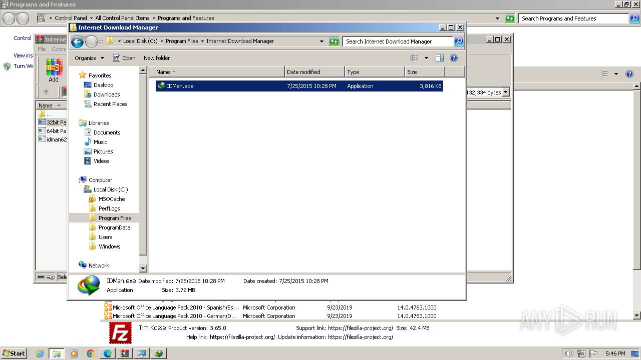This screenshot has height=360, width=641.
Task: Select Music library
Action: tap(100, 142)
